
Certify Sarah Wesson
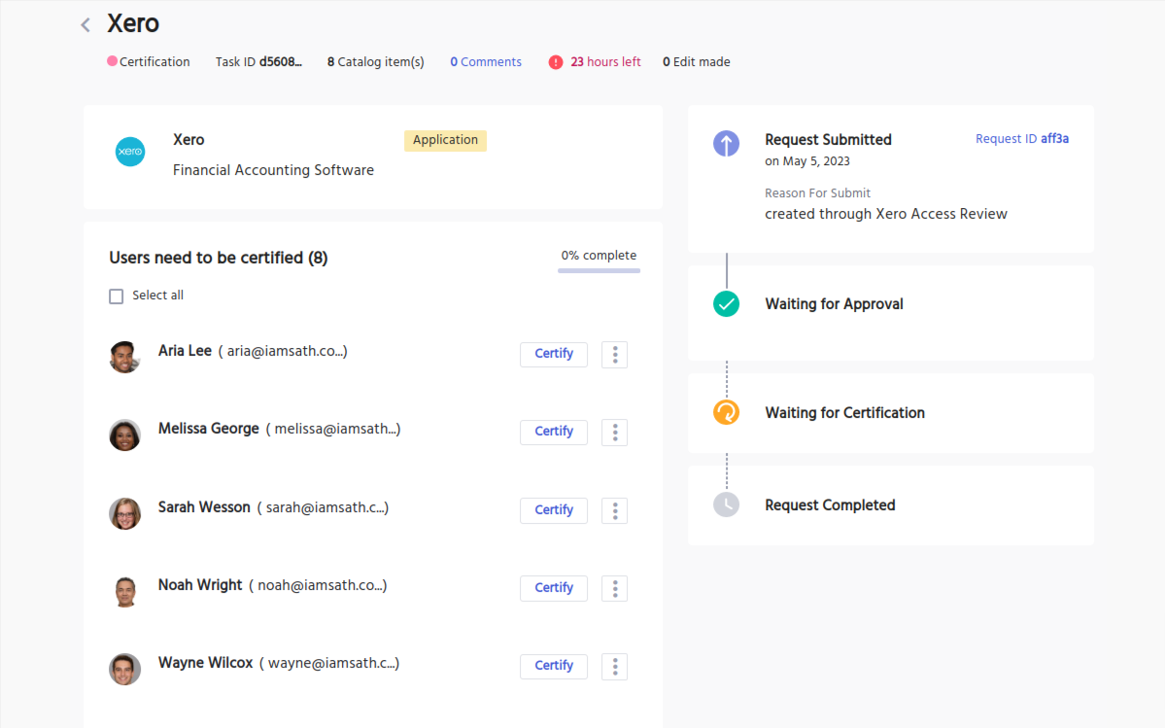pyautogui.click(x=554, y=510)
